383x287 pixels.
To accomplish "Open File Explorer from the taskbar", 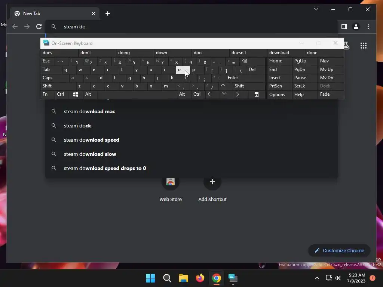I will tap(183, 278).
